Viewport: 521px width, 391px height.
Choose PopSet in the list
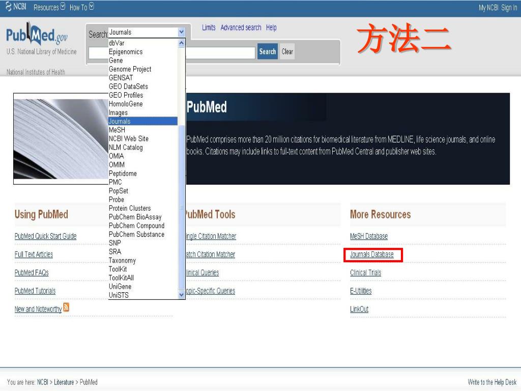143,190
